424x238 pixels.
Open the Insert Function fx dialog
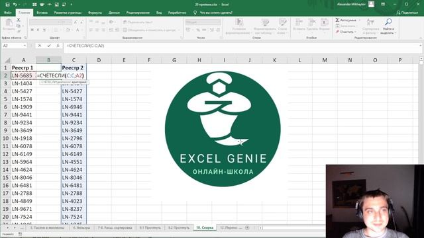[58, 46]
